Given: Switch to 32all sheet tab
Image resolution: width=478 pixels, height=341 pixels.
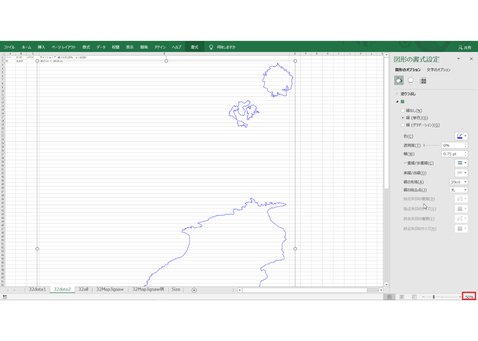Looking at the screenshot, I should (x=83, y=289).
